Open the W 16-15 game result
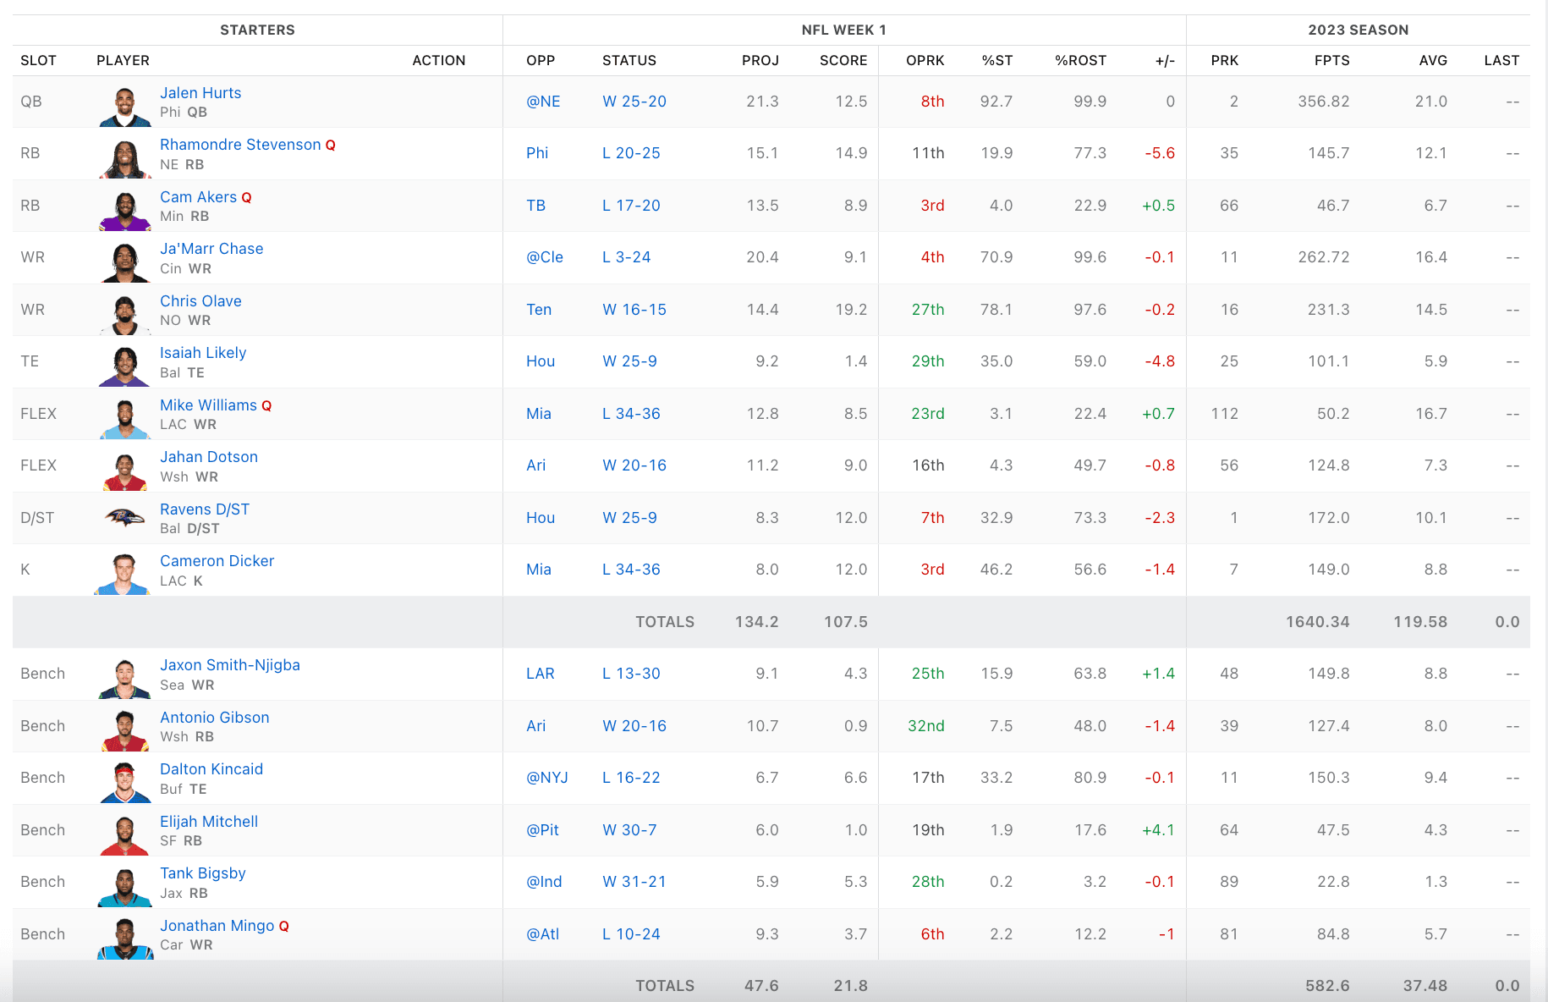Viewport: 1548px width, 1002px height. point(634,310)
